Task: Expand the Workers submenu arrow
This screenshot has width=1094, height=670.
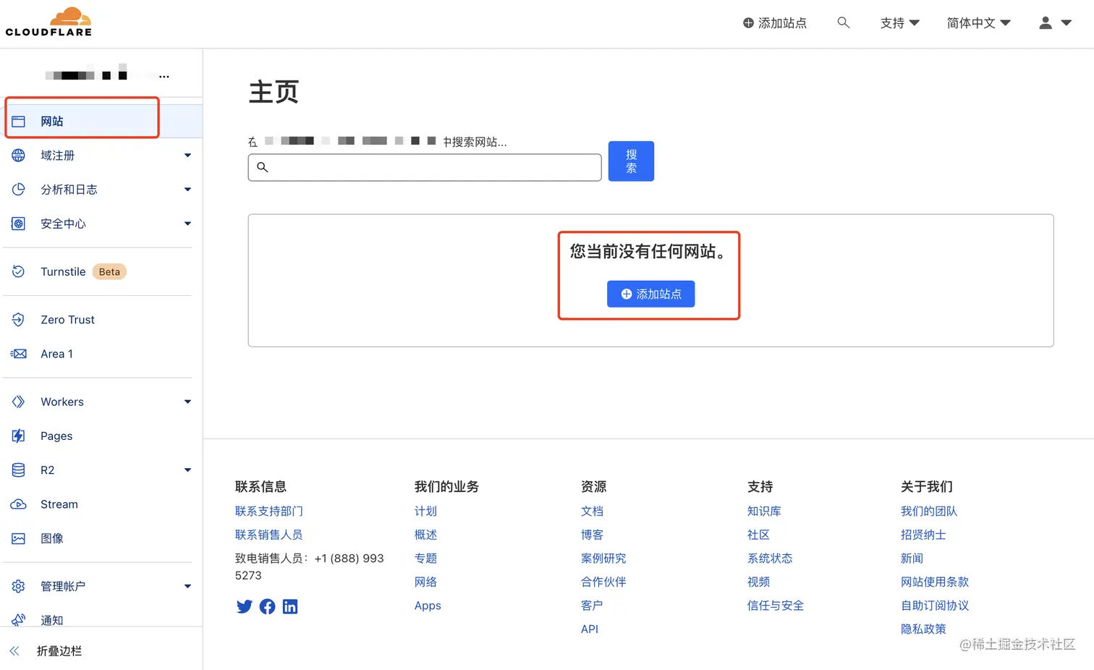Action: pyautogui.click(x=188, y=402)
